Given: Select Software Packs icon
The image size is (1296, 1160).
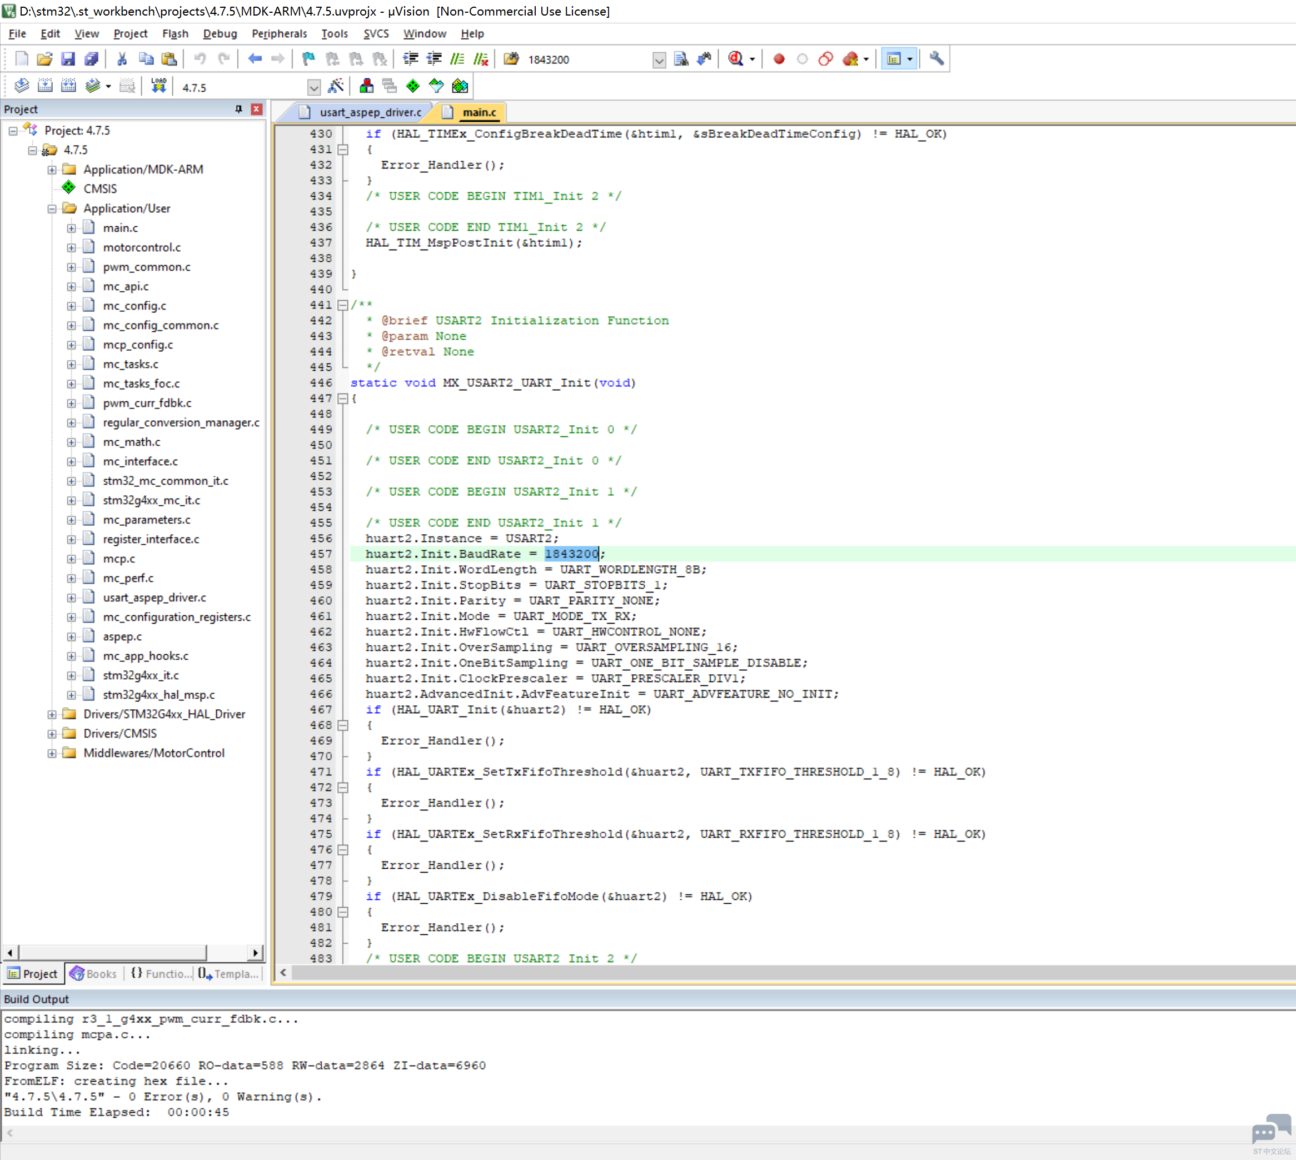Looking at the screenshot, I should (x=436, y=86).
